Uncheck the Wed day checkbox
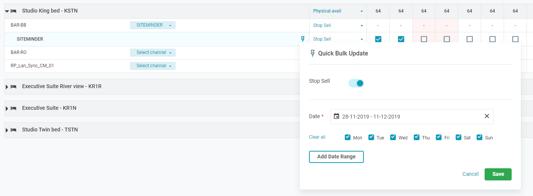Viewport: 533px width, 196px height. tap(393, 138)
